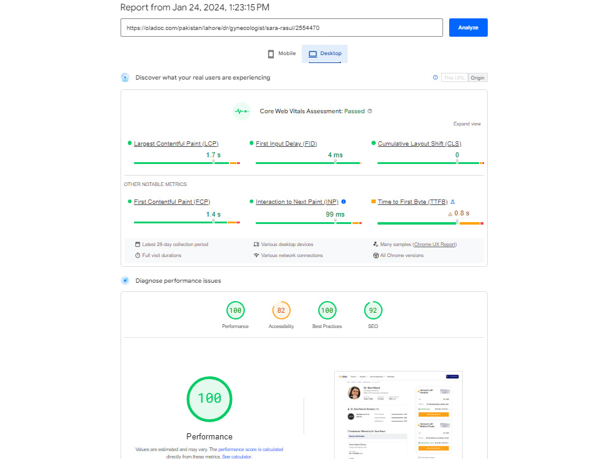The image size is (612, 459).
Task: Select the Origin toggle
Action: [x=477, y=78]
